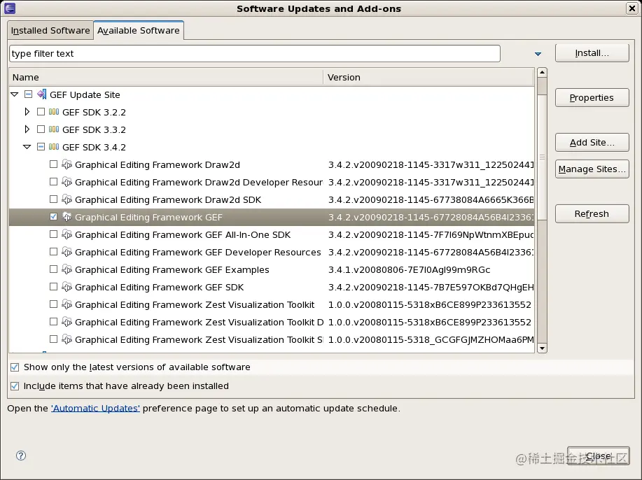Sort by the Version column header
642x480 pixels.
[428, 78]
